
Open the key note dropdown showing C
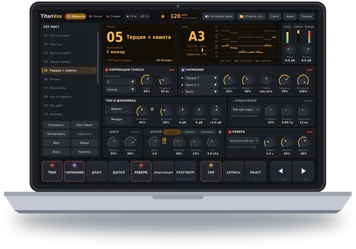(x=121, y=82)
